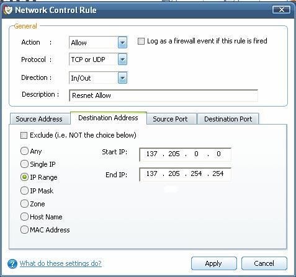
Task: Open the Destination Port tab
Action: pos(228,119)
